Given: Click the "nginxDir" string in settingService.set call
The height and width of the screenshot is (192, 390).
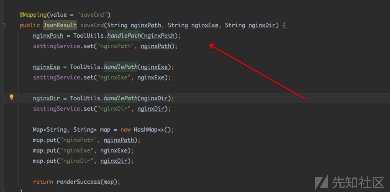Looking at the screenshot, I should [x=114, y=109].
